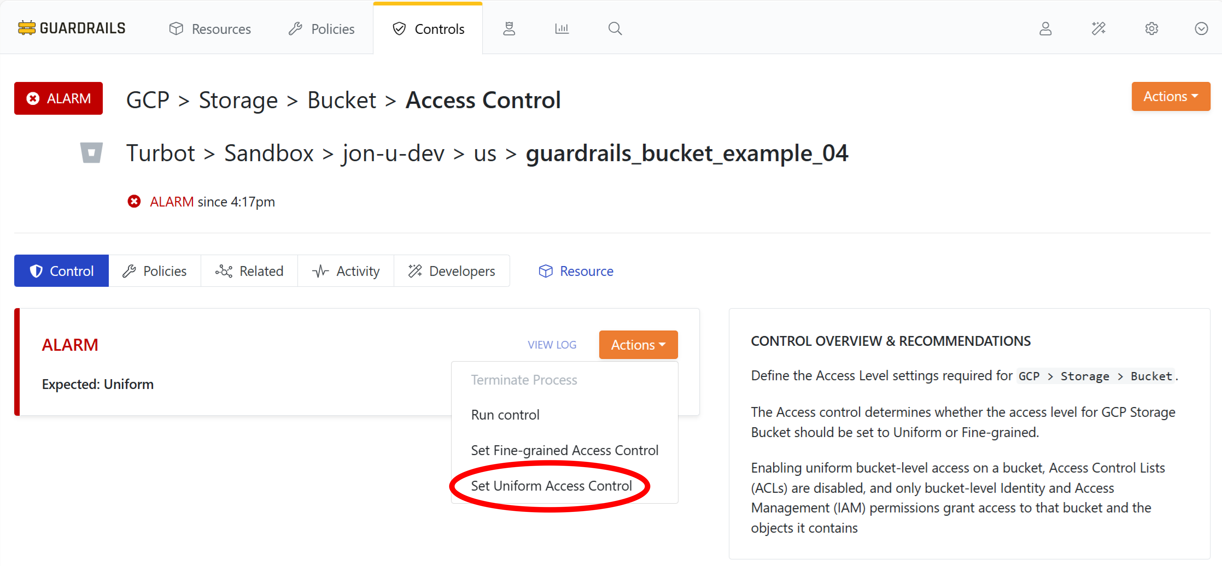The width and height of the screenshot is (1222, 566).
Task: Open the top-right Actions dropdown
Action: [x=1170, y=96]
